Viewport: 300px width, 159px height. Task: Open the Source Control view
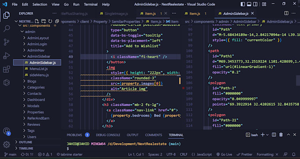[x=7, y=42]
